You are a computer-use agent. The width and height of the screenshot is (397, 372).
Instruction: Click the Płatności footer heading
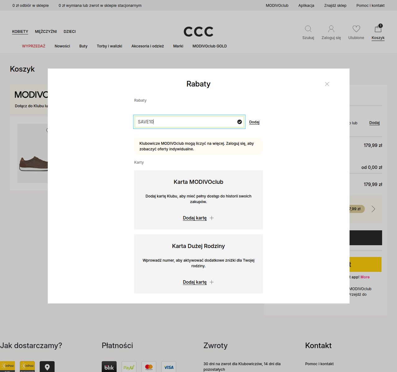pos(117,346)
